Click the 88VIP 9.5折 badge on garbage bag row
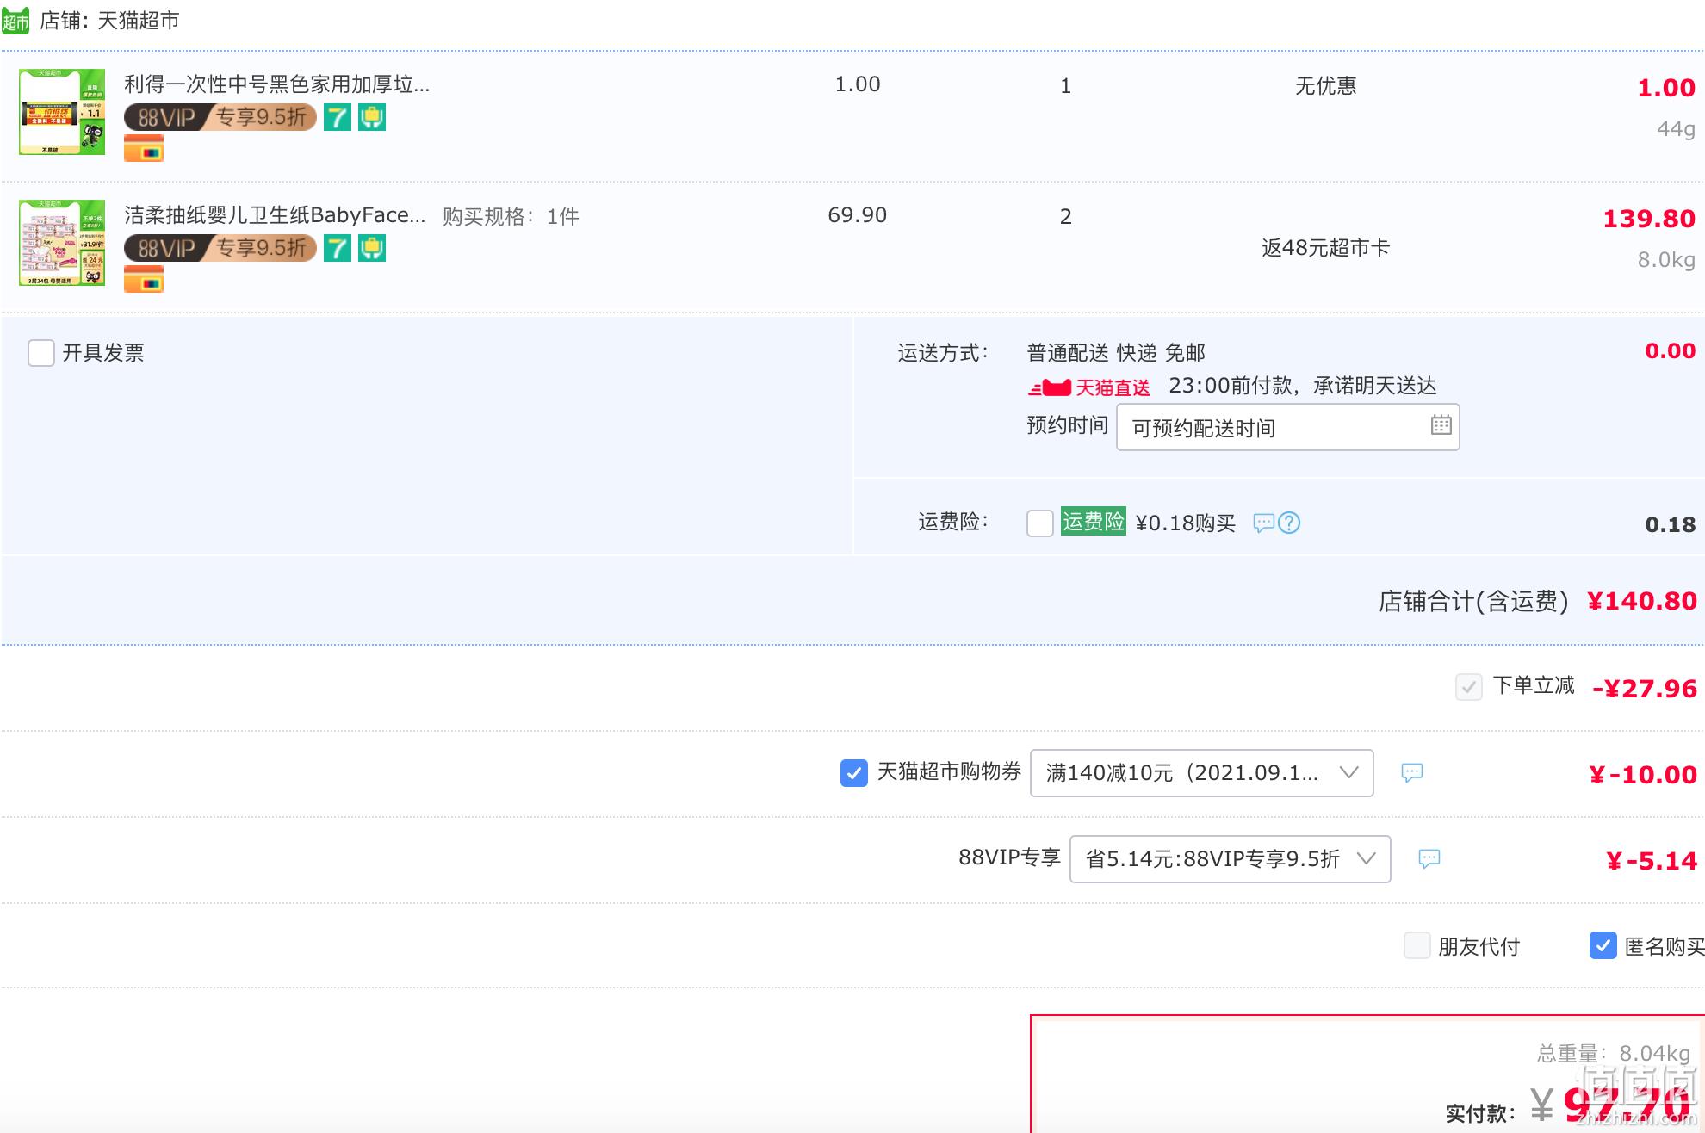The height and width of the screenshot is (1133, 1705). [220, 117]
